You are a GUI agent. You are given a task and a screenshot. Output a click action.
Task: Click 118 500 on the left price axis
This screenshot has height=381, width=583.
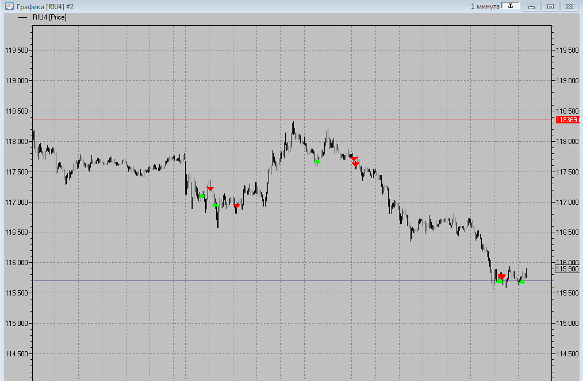tap(16, 111)
